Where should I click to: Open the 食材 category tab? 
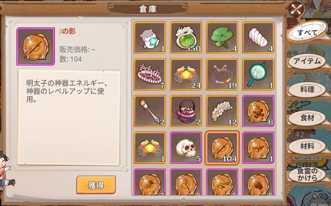coord(307,118)
